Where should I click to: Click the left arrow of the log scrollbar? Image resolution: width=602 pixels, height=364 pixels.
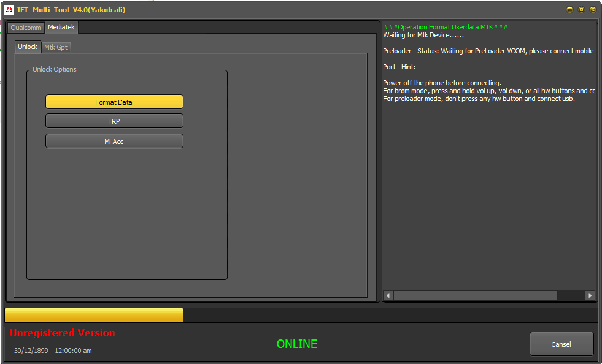point(387,295)
